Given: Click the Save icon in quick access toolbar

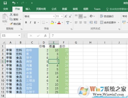Looking at the screenshot, I should tap(5, 3).
